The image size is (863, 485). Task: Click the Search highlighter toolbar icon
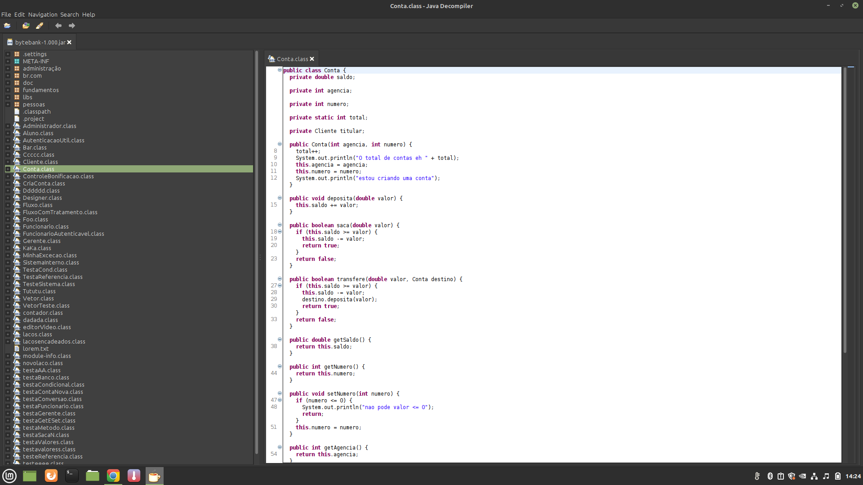click(40, 26)
